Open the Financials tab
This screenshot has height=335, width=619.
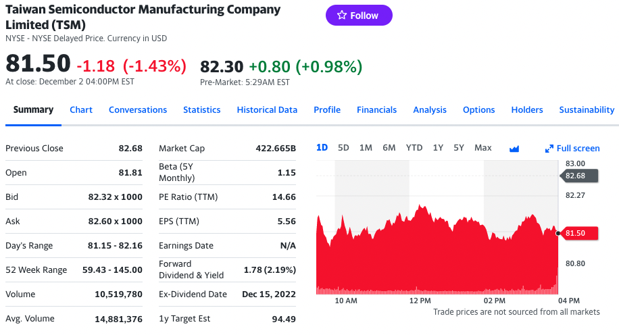(x=376, y=109)
